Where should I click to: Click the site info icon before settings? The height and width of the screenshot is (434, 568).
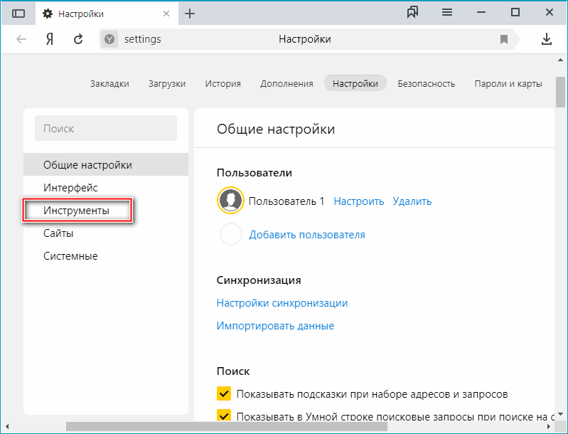coord(109,39)
